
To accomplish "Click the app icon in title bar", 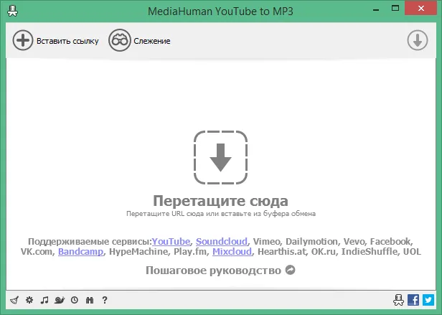I will [12, 11].
